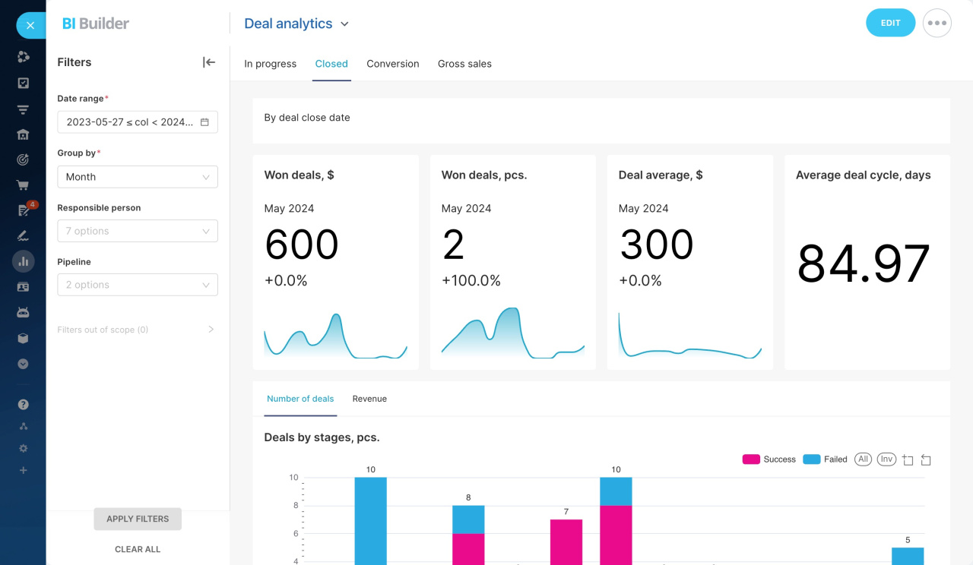Open the shopping cart icon in the sidebar

tap(24, 185)
